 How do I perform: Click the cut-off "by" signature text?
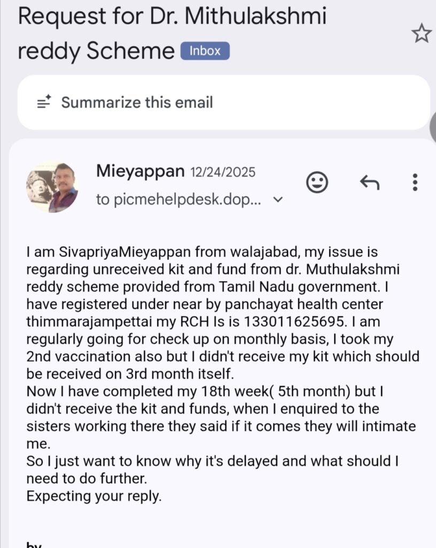coord(34,544)
